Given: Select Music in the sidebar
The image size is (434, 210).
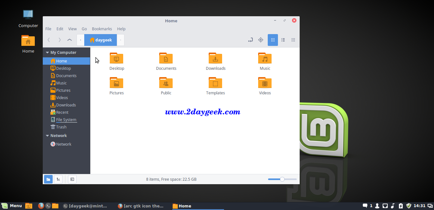Looking at the screenshot, I should click(x=66, y=83).
